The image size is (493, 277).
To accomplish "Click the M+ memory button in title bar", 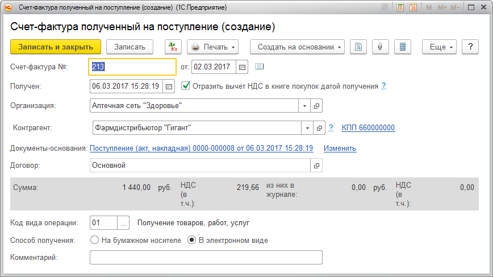I will pos(442,7).
